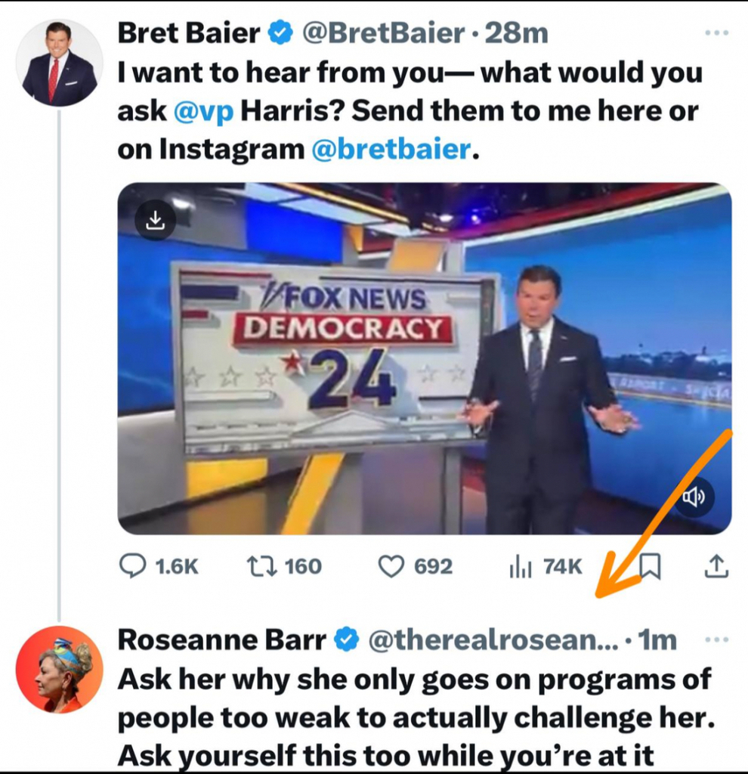748x774 pixels.
Task: Download the video via download icon
Action: 156,220
